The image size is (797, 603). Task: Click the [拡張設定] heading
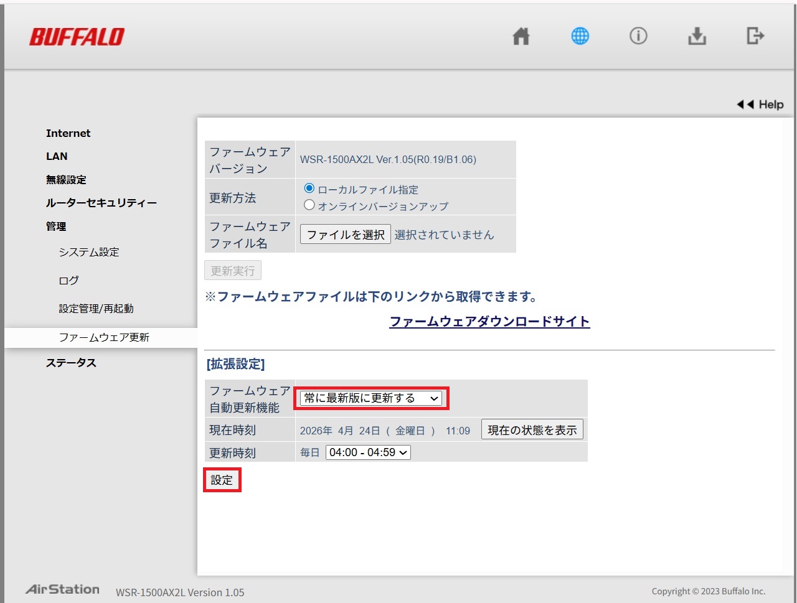pyautogui.click(x=235, y=364)
